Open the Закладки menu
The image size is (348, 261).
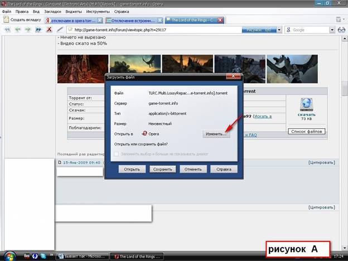click(x=52, y=12)
